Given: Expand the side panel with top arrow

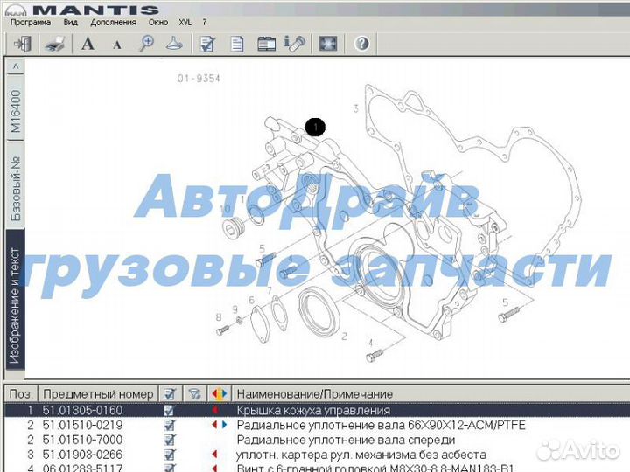Looking at the screenshot, I should (15, 66).
